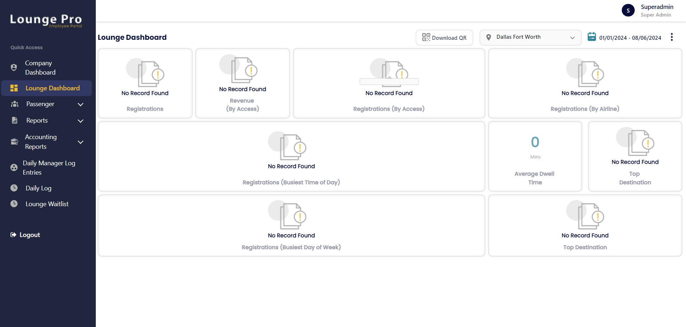Click the location pin icon

pos(488,37)
